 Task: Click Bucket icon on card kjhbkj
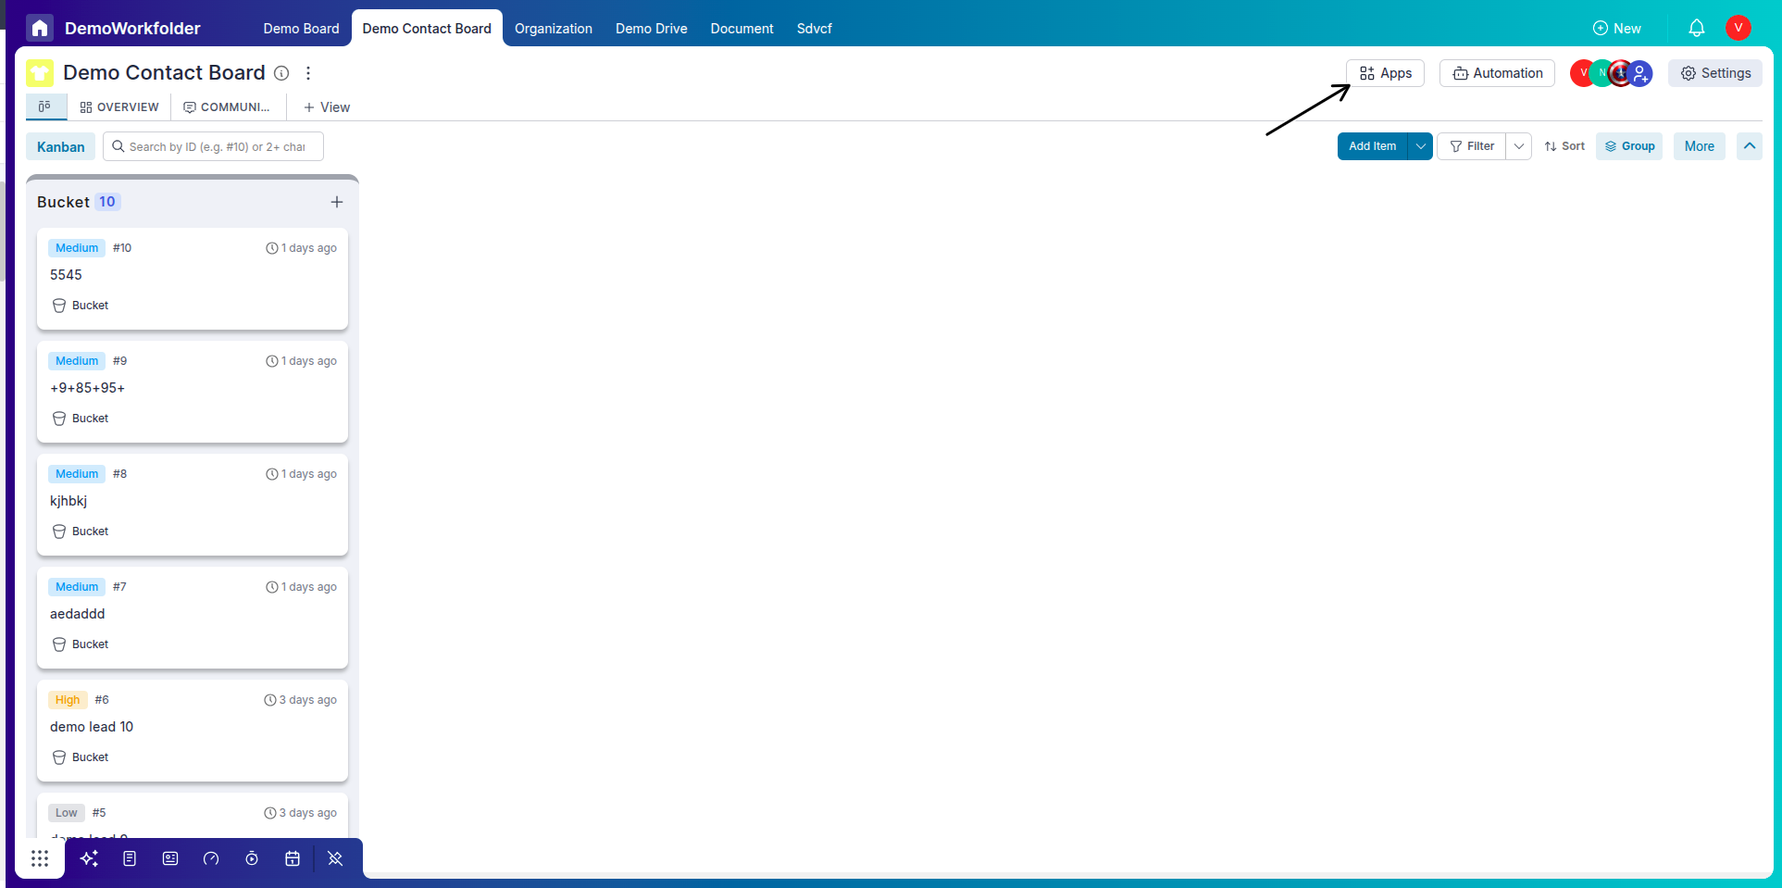pyautogui.click(x=59, y=532)
